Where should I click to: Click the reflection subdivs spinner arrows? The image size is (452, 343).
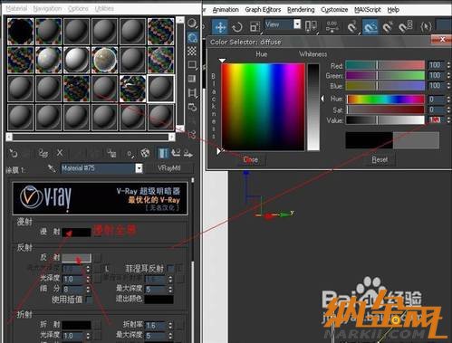88,289
